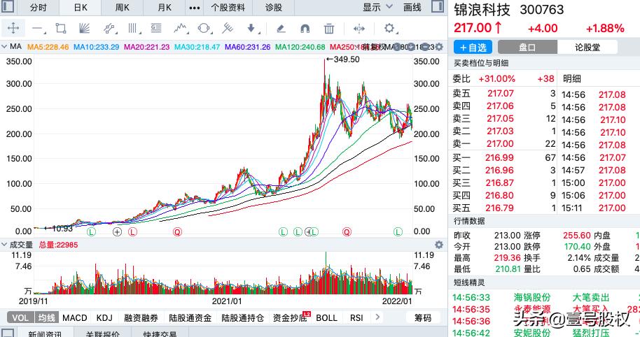This screenshot has height=337, width=640.
Task: Open the bottom-left panel layout icon
Action: [x=7, y=334]
